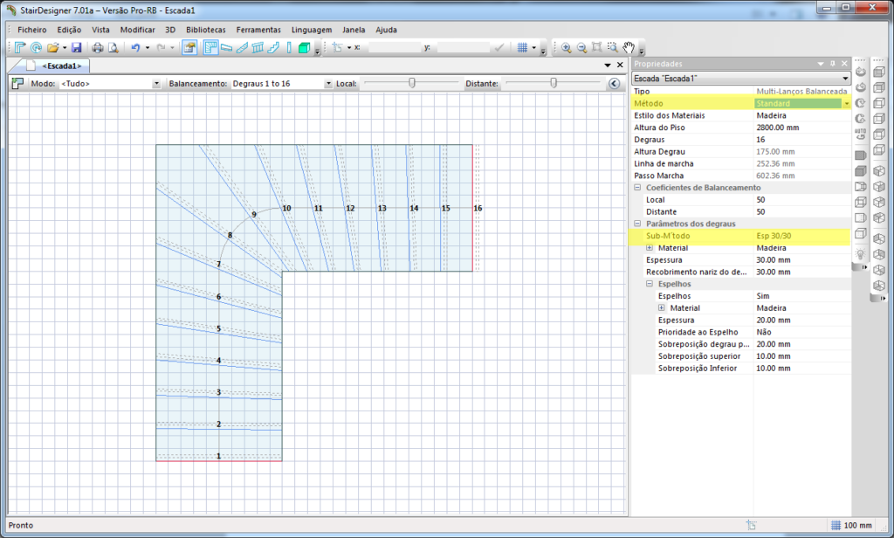Click the Save (floppy disk) icon

(x=76, y=47)
